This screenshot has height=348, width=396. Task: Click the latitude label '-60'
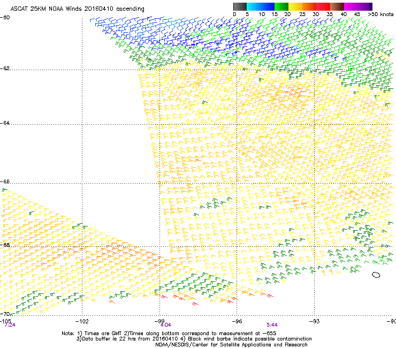click(x=5, y=18)
